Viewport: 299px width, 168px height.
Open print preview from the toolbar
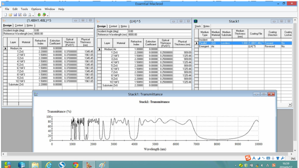(x=29, y=14)
